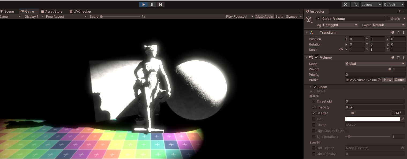Open the undo history icon
Screen dimensions: 407x159
(345, 5)
